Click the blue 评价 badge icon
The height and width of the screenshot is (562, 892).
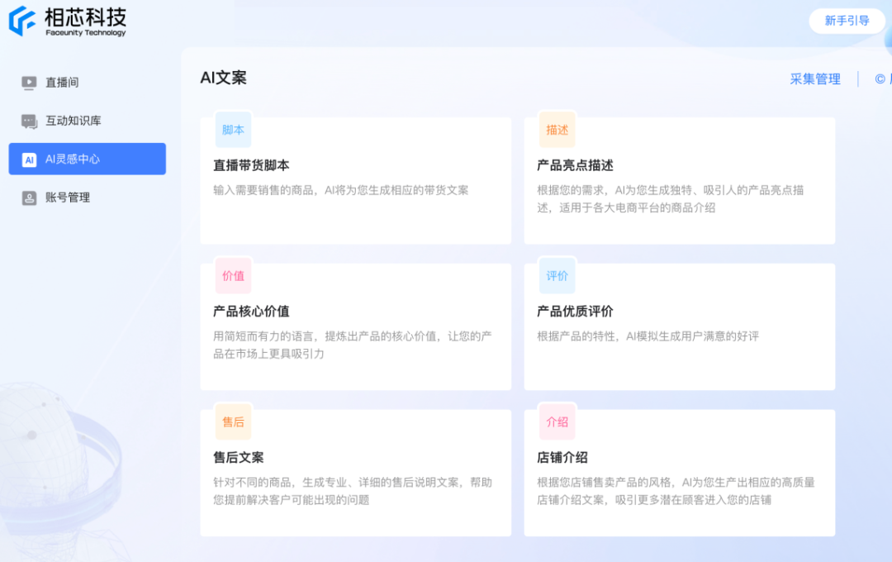point(557,276)
